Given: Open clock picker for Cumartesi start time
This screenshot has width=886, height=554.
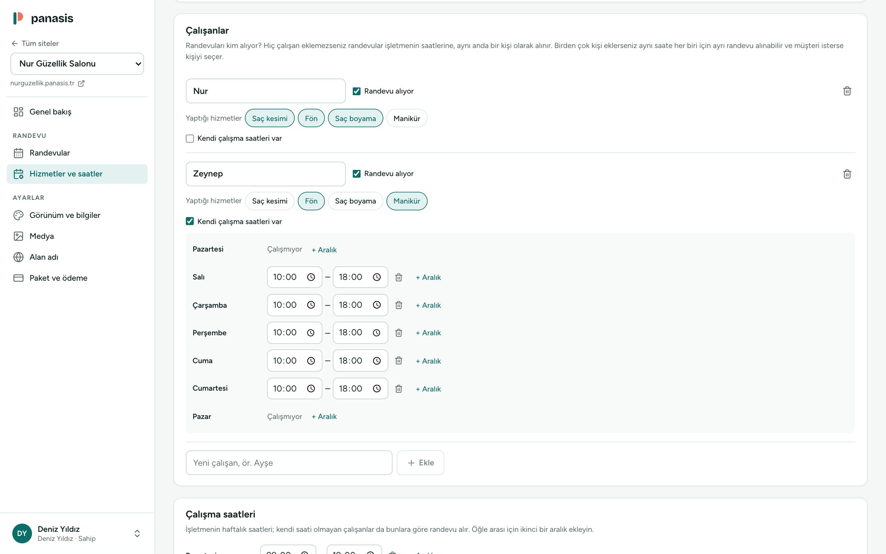Looking at the screenshot, I should point(311,389).
